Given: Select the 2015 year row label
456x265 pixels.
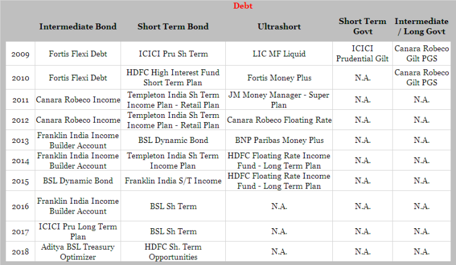Looking at the screenshot, I should click(20, 181).
